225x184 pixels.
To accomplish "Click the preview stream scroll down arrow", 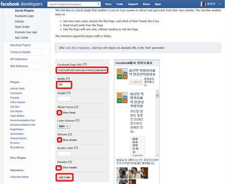I will coord(157,155).
